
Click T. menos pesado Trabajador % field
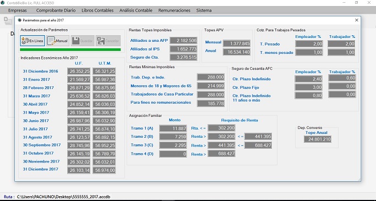(341, 52)
